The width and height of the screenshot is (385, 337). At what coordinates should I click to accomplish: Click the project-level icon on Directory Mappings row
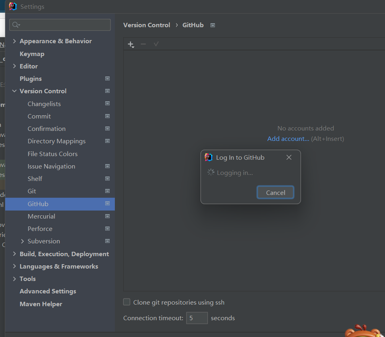pyautogui.click(x=107, y=141)
